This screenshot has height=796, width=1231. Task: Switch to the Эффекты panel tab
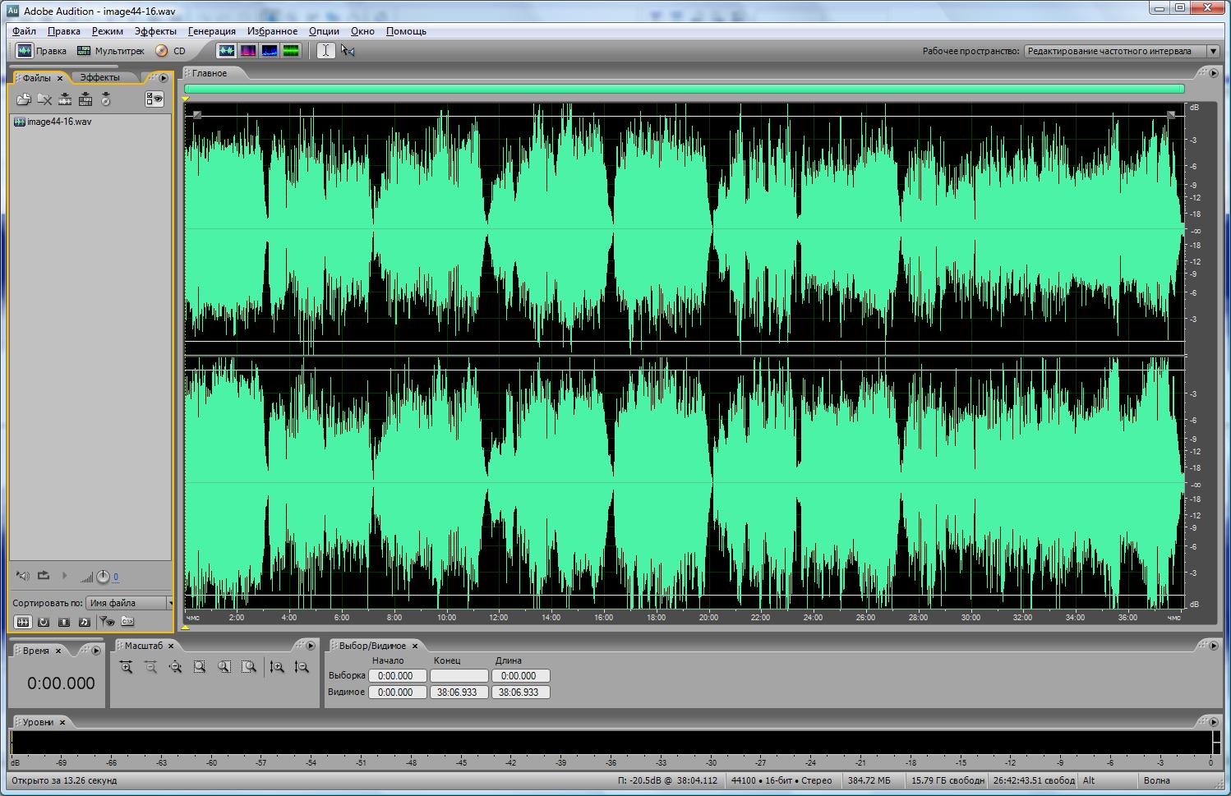coord(99,77)
